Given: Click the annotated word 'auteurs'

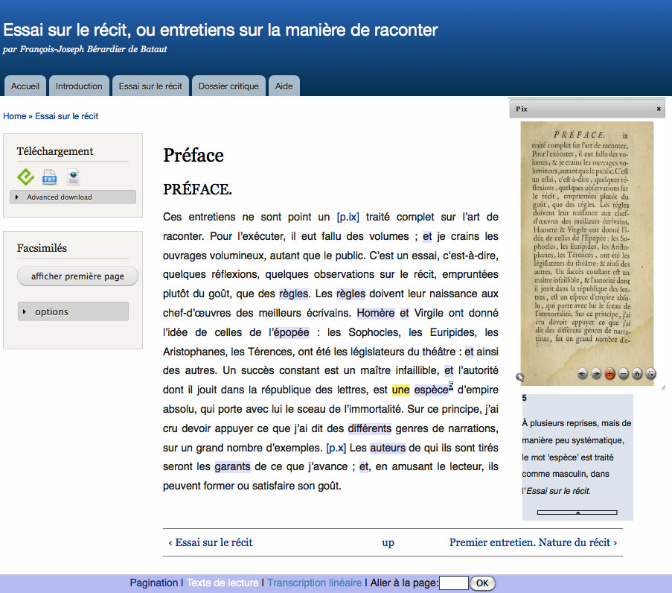Looking at the screenshot, I should click(x=388, y=448).
